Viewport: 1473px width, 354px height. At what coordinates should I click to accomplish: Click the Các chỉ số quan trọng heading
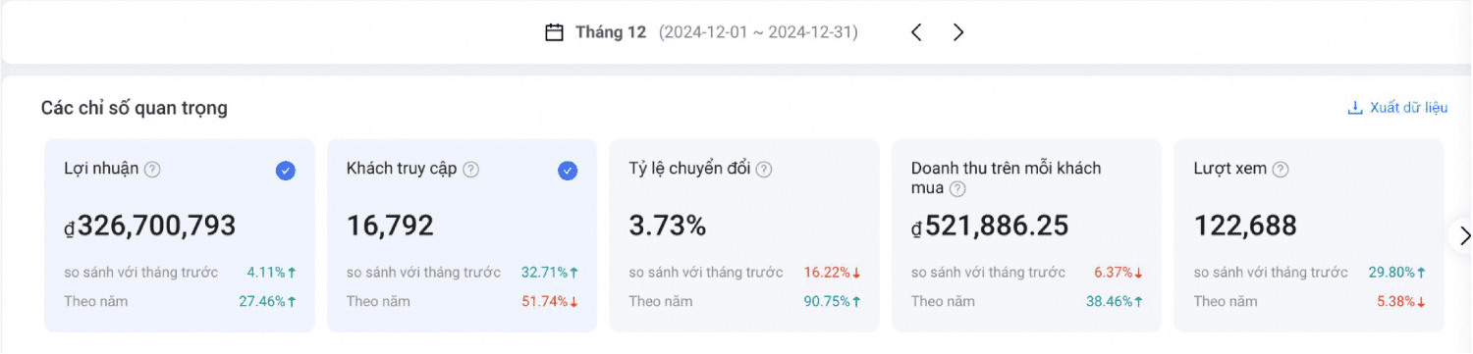coord(135,108)
